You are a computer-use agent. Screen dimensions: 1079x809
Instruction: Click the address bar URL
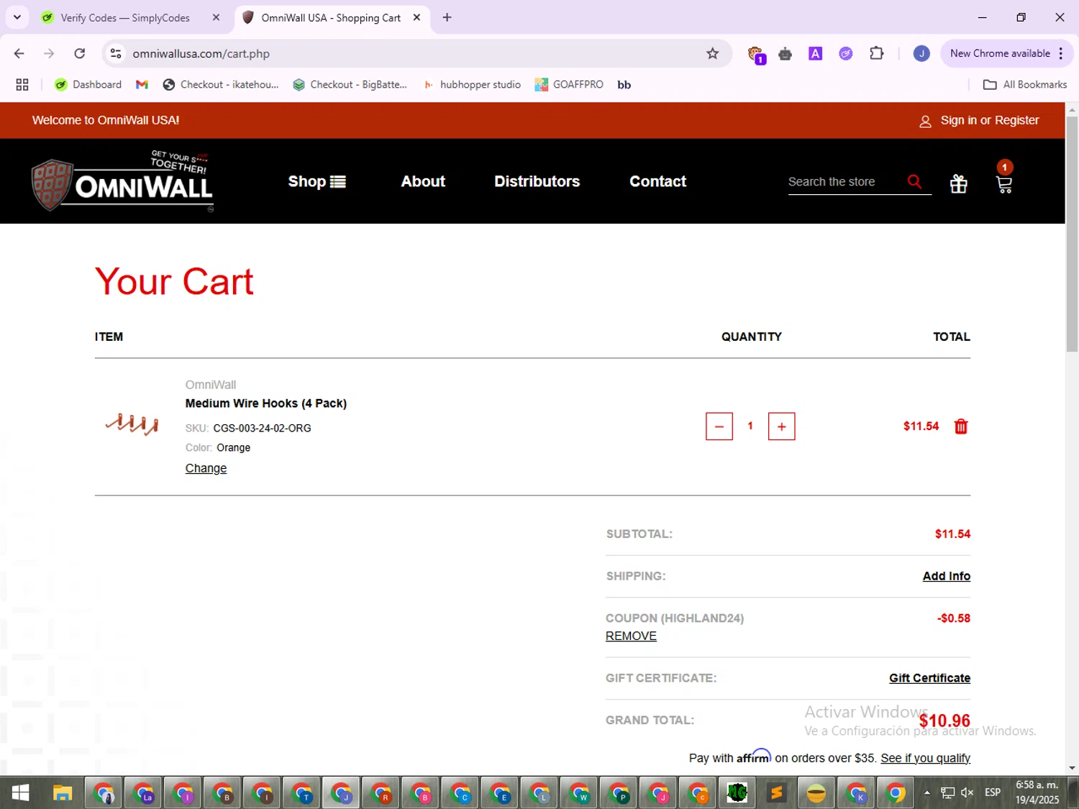(x=201, y=54)
